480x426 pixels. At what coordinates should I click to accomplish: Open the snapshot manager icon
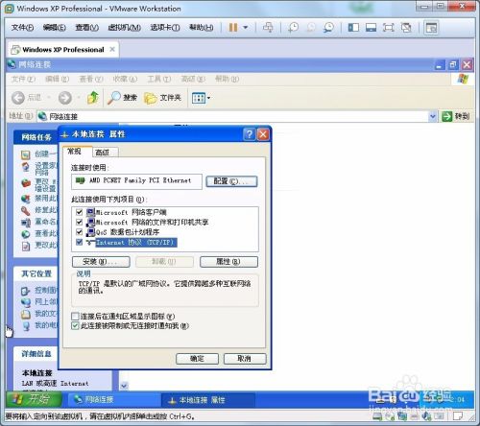coord(328,28)
